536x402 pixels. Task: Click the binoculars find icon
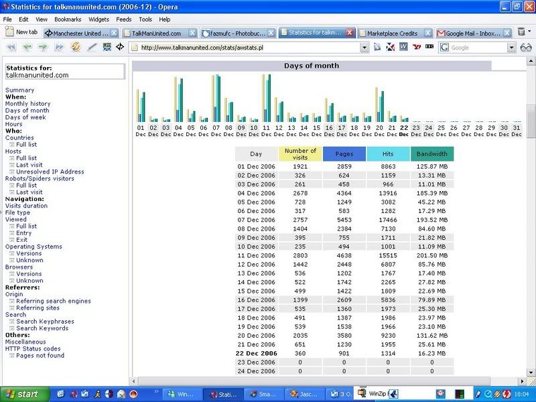526,48
